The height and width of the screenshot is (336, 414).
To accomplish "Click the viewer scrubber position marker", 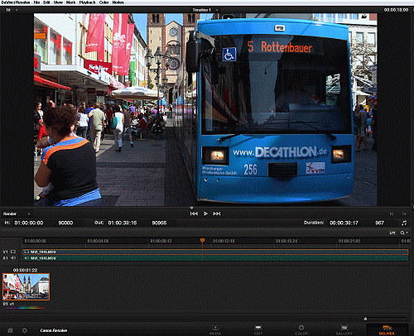I will pos(191,208).
